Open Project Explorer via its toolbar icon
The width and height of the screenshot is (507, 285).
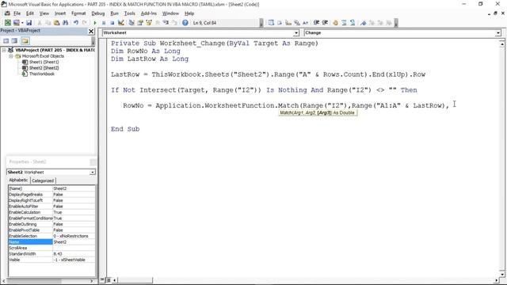[132, 23]
